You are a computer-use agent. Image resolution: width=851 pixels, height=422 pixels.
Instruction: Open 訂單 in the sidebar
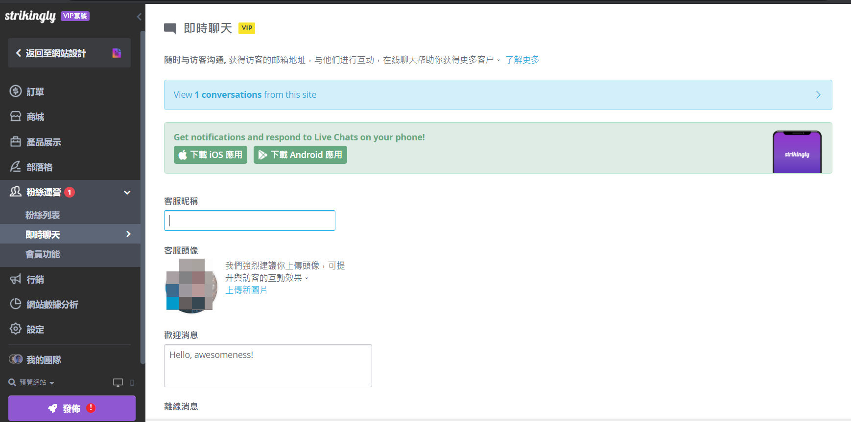point(35,91)
